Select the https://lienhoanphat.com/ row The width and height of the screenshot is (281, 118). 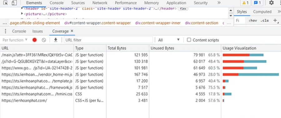pyautogui.click(x=140, y=101)
